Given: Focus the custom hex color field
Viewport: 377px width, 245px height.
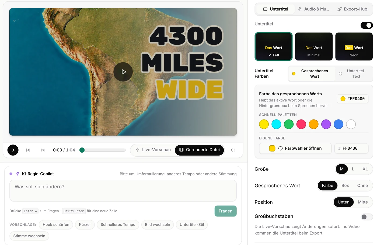Looking at the screenshot, I should click(351, 148).
